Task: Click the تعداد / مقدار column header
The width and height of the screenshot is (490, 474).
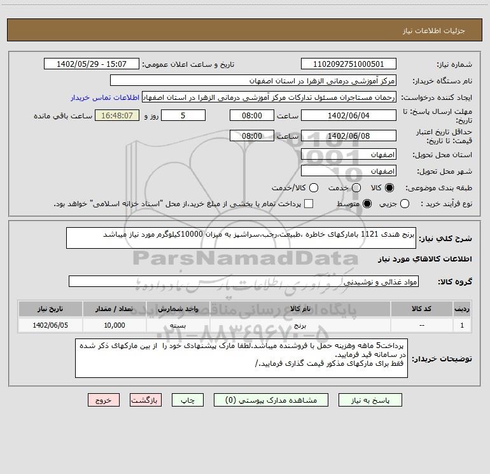Action: point(114,309)
